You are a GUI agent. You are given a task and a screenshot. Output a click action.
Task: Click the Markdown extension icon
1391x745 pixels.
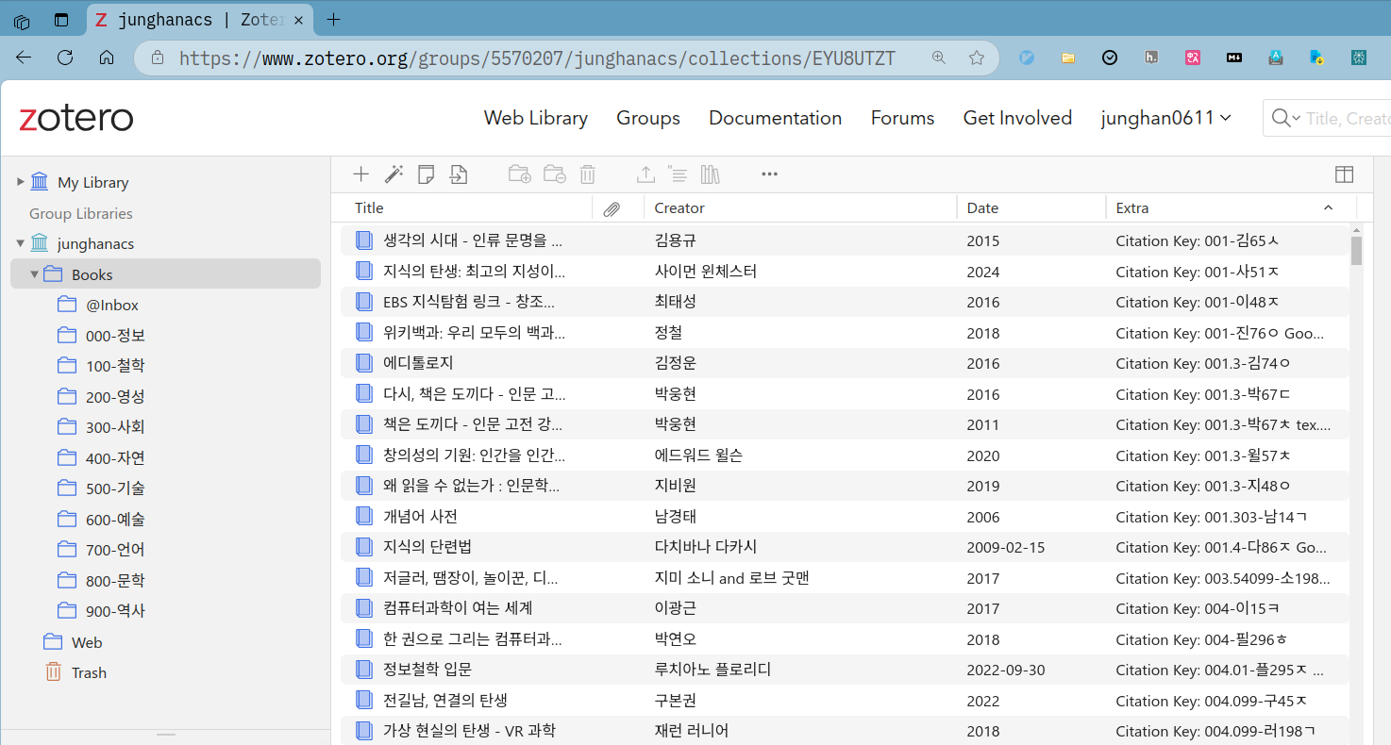pos(1234,58)
